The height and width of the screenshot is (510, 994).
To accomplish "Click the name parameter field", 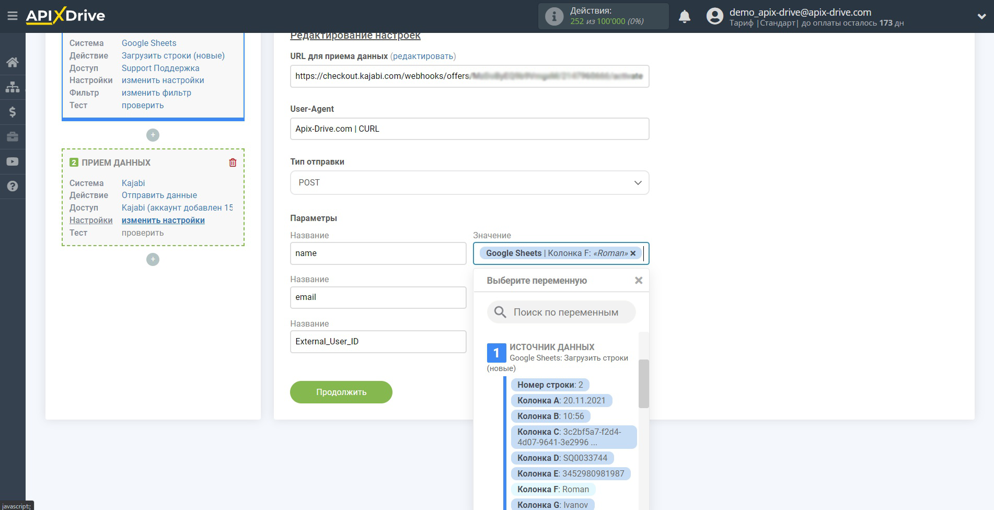I will coord(378,253).
